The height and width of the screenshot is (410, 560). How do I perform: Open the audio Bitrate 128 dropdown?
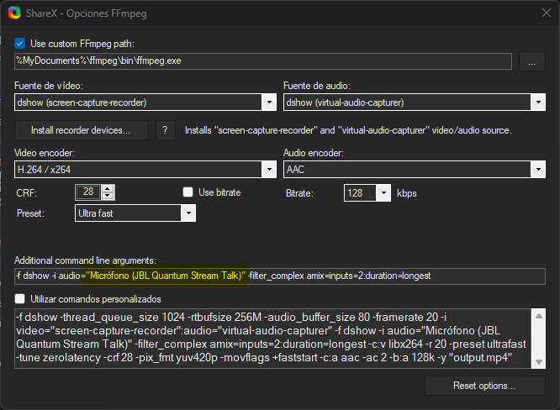pyautogui.click(x=367, y=193)
